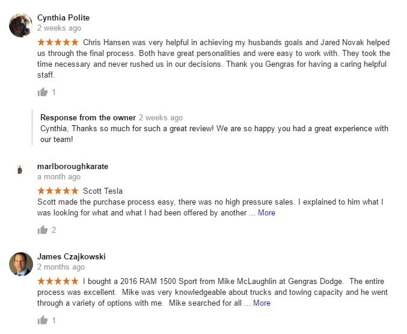Click the stars on the RAM 1500 review

click(58, 281)
